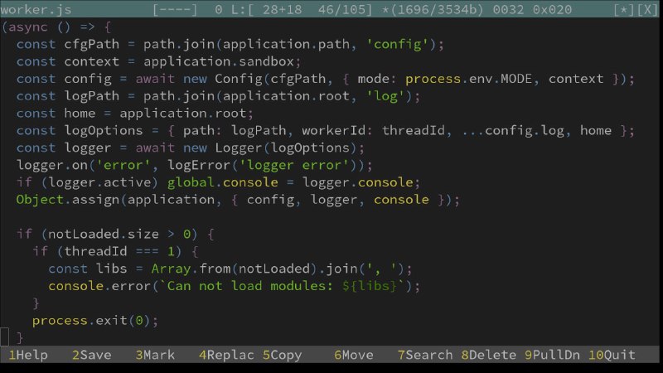Click the hex code 0x020 in header
This screenshot has width=663, height=373.
(552, 9)
